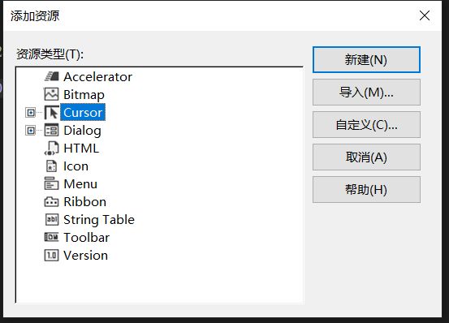
Task: Click the Version 1.0 icon
Action: 51,255
